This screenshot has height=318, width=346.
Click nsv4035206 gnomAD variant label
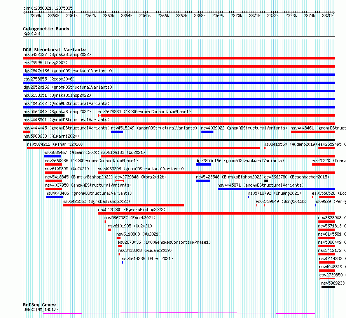click(x=141, y=169)
